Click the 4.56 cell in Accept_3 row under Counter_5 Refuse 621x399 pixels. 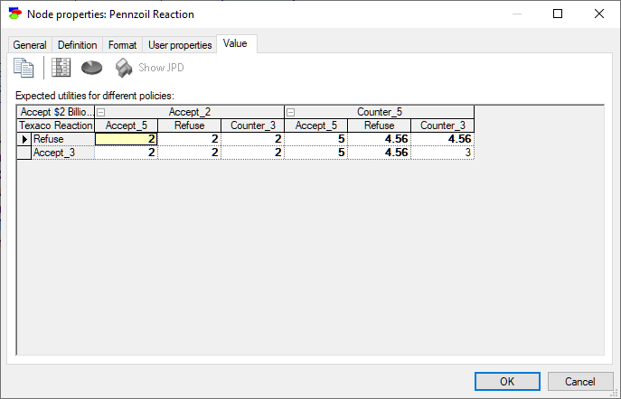point(380,153)
